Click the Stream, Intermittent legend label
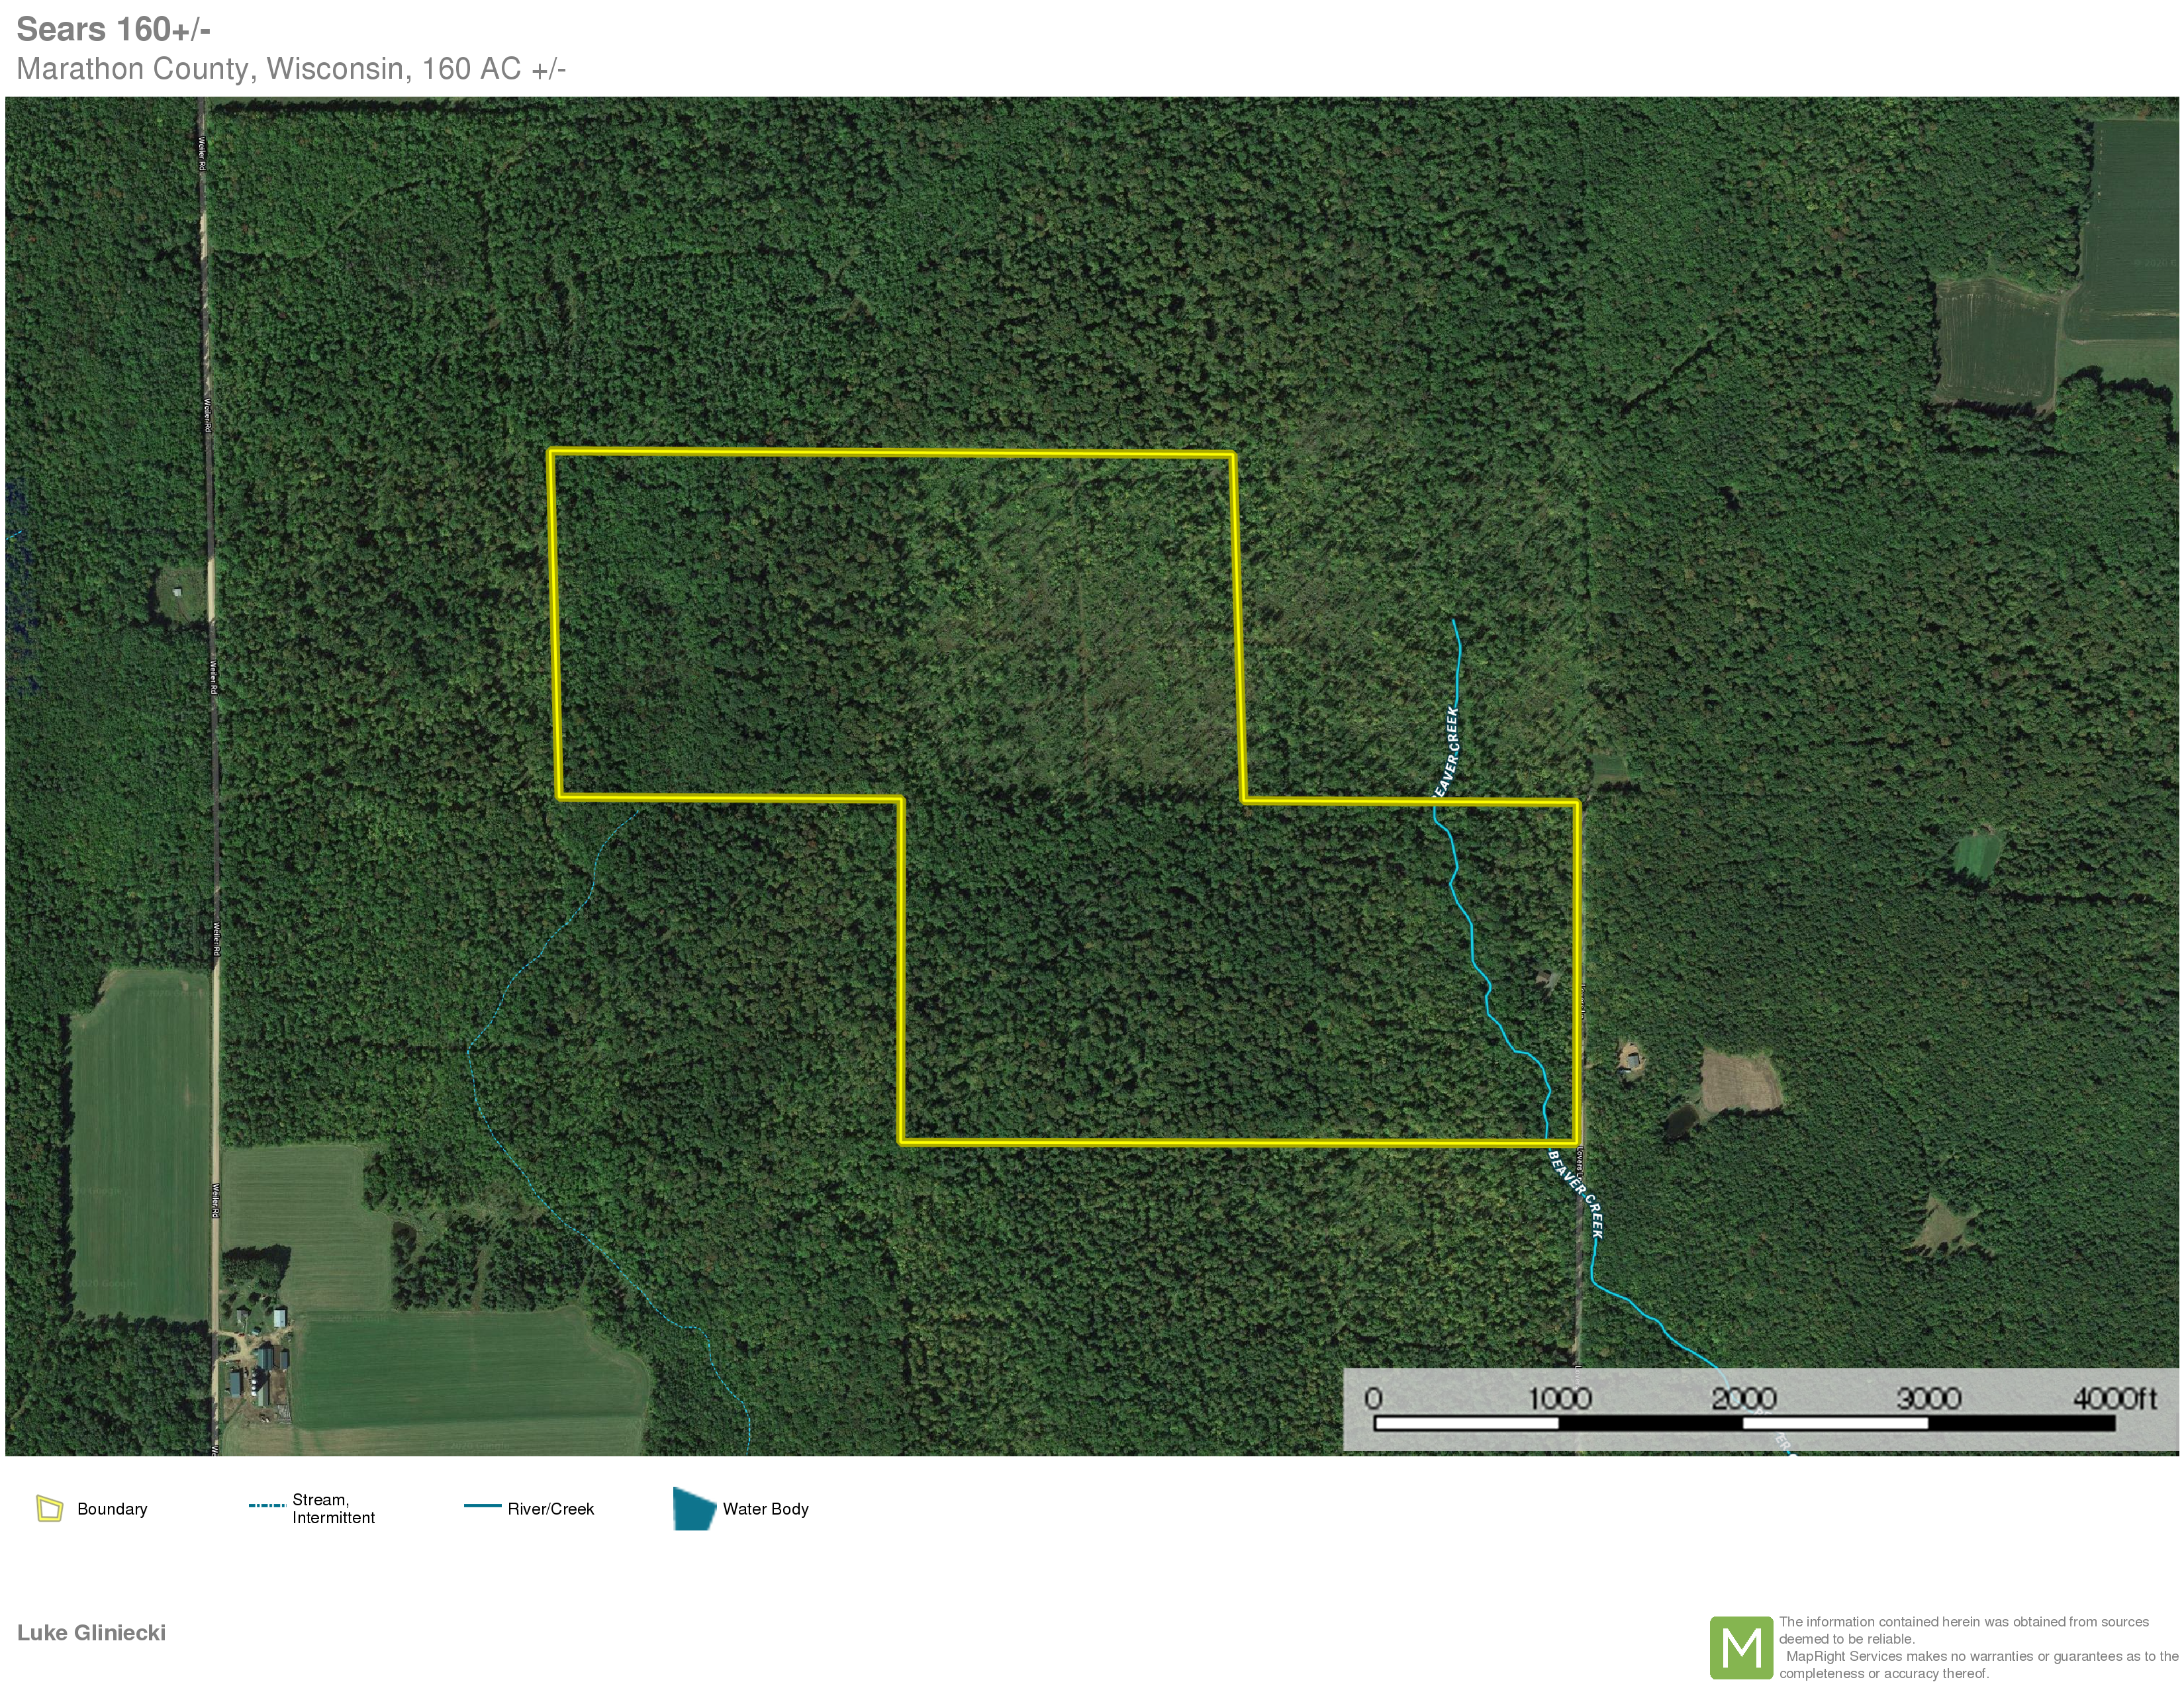 click(333, 1509)
